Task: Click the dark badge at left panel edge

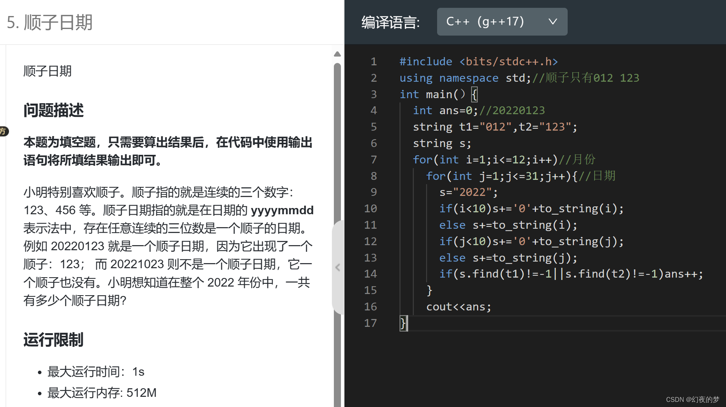Action: (4, 131)
